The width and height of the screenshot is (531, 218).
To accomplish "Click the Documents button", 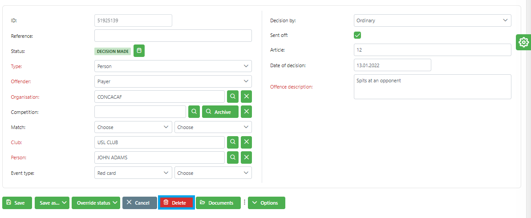I will point(218,203).
